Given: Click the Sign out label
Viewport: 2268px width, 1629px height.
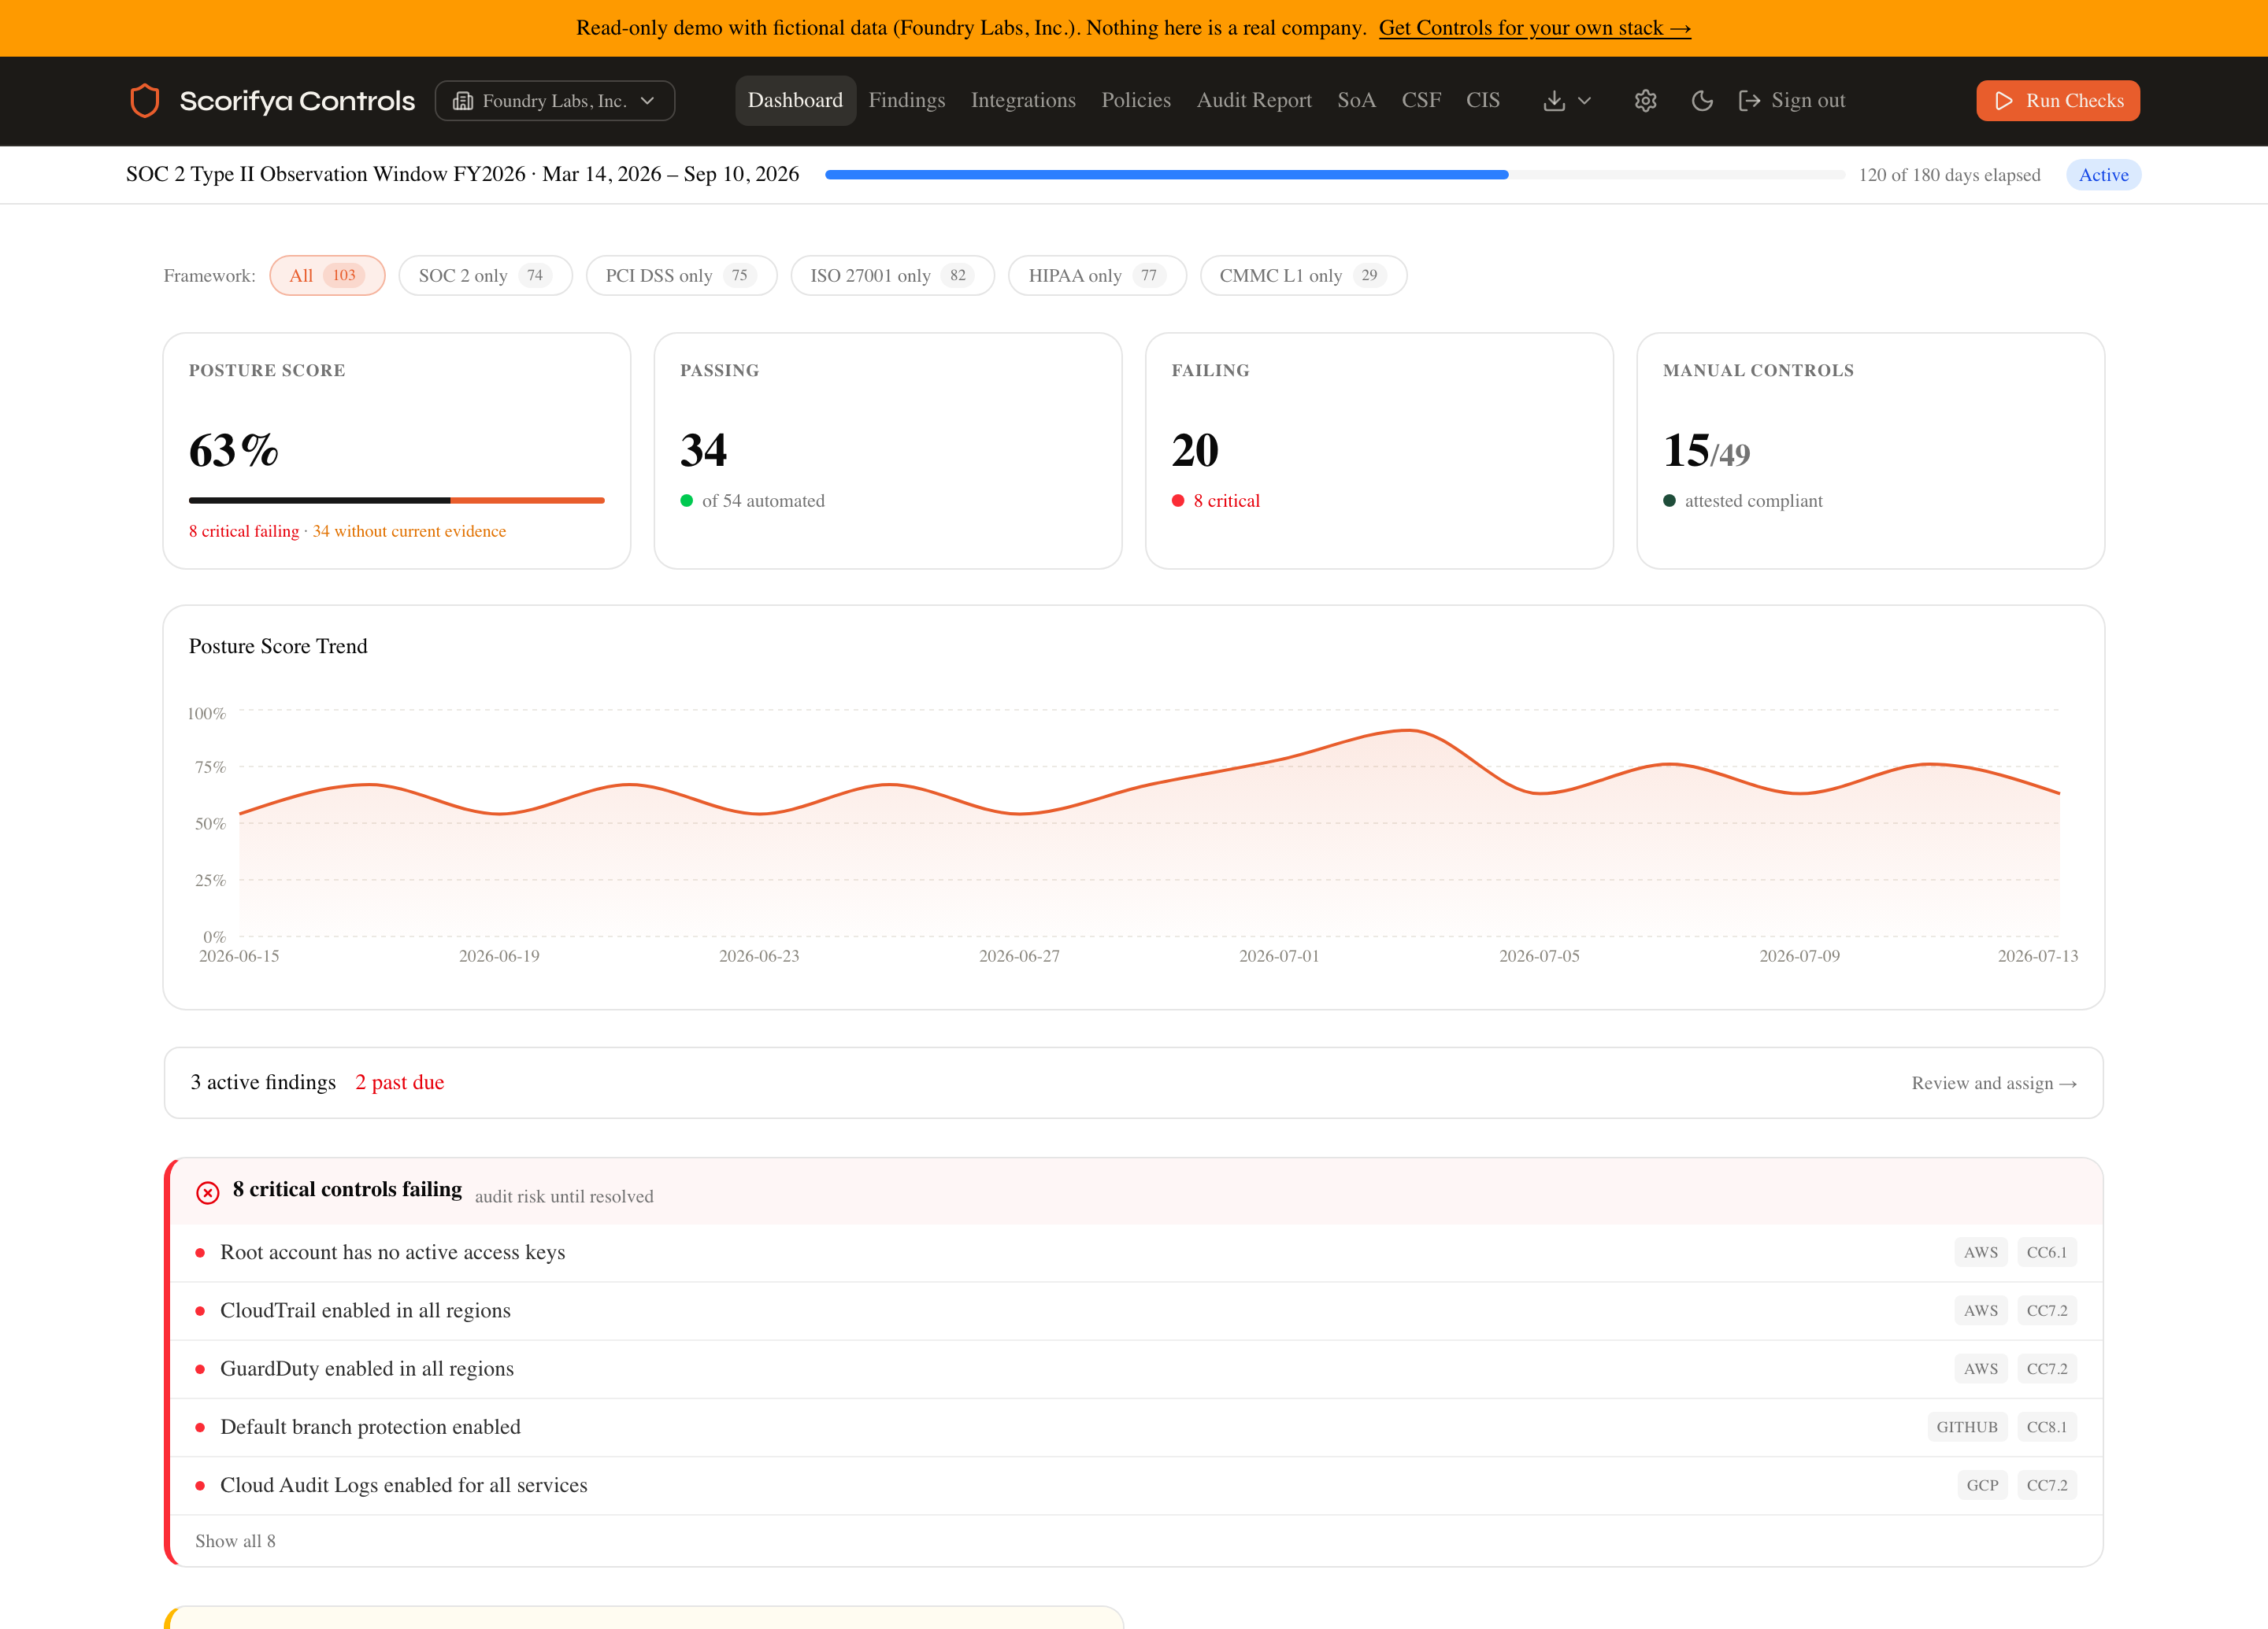Looking at the screenshot, I should [1808, 101].
